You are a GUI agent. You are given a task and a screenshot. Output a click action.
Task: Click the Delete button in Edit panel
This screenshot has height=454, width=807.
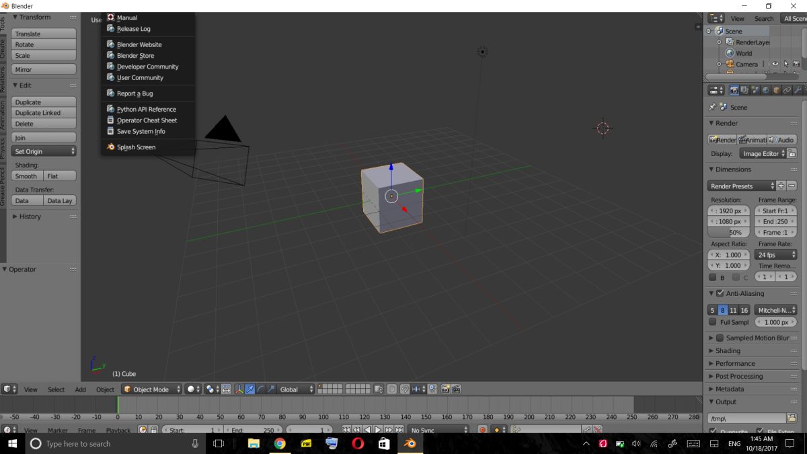[44, 124]
